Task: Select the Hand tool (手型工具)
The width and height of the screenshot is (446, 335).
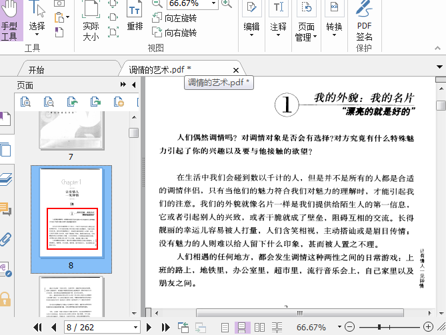Action: point(9,20)
